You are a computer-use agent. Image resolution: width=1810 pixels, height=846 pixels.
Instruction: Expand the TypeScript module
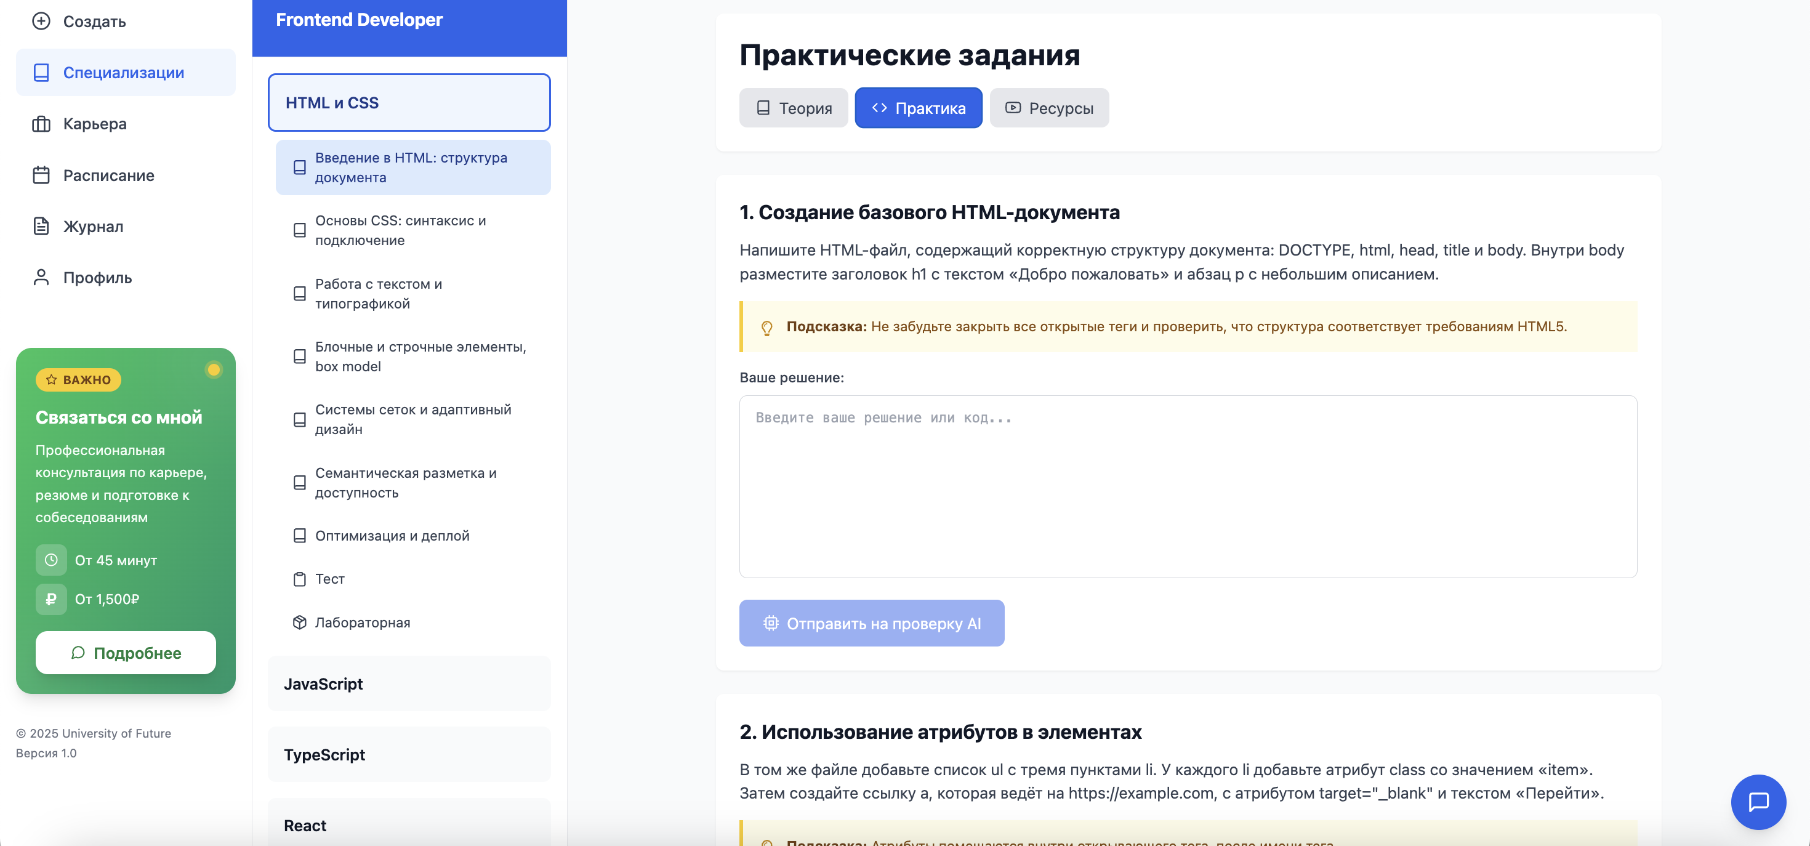409,755
